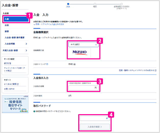The width and height of the screenshot is (160, 133).
Task: Click the 入力 step circle in progress bar
Action: (x=68, y=4)
